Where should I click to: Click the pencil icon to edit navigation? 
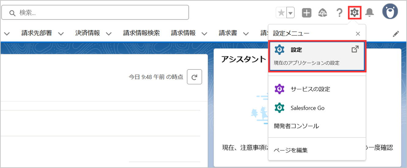coord(396,34)
